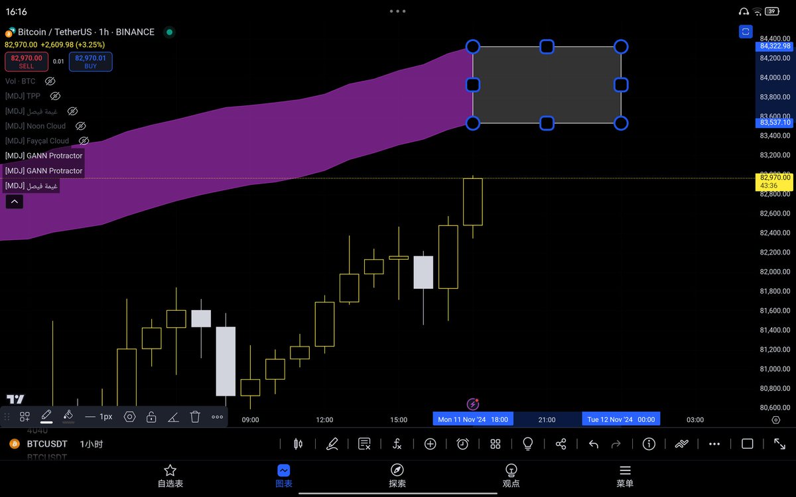Open the fill color bucket swatch
796x497 pixels.
[x=68, y=417]
